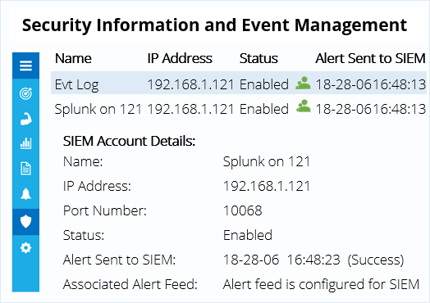The height and width of the screenshot is (303, 430).
Task: Open the document reports sidebar icon
Action: point(25,169)
